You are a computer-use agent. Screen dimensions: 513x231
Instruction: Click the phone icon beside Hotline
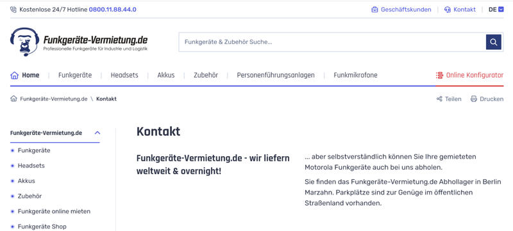coord(13,10)
